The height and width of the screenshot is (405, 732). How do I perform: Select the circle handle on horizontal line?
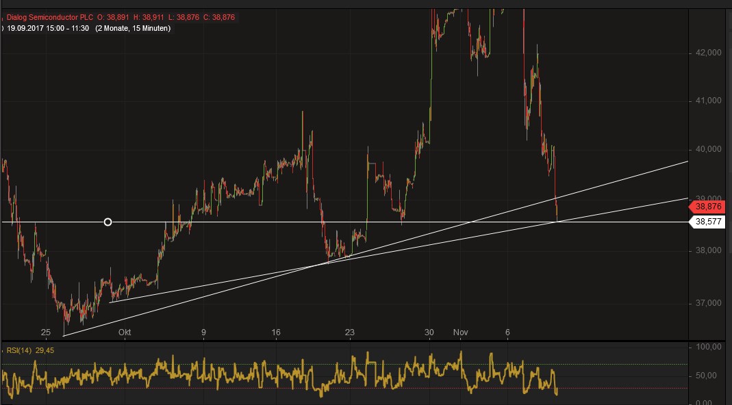(108, 222)
